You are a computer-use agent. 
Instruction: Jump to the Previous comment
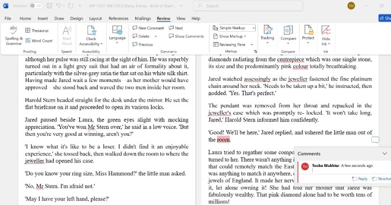click(143, 44)
